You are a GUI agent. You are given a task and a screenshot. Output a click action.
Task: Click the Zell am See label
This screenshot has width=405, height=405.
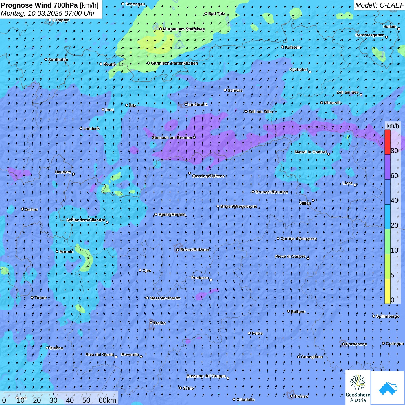(x=347, y=92)
